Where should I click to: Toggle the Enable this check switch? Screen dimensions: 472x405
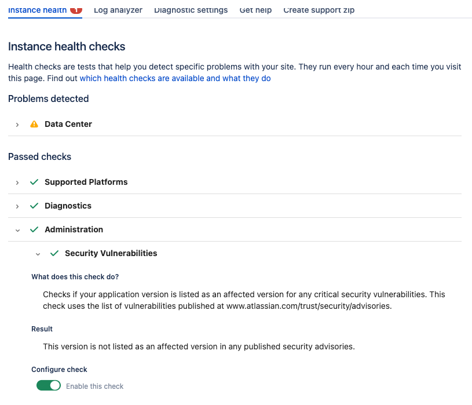pos(49,385)
